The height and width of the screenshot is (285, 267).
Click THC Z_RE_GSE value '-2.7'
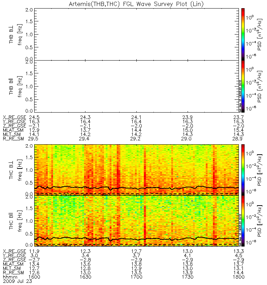pyautogui.click(x=34, y=260)
